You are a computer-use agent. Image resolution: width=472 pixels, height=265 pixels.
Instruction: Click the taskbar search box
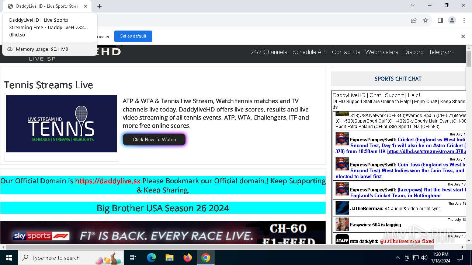[72, 258]
